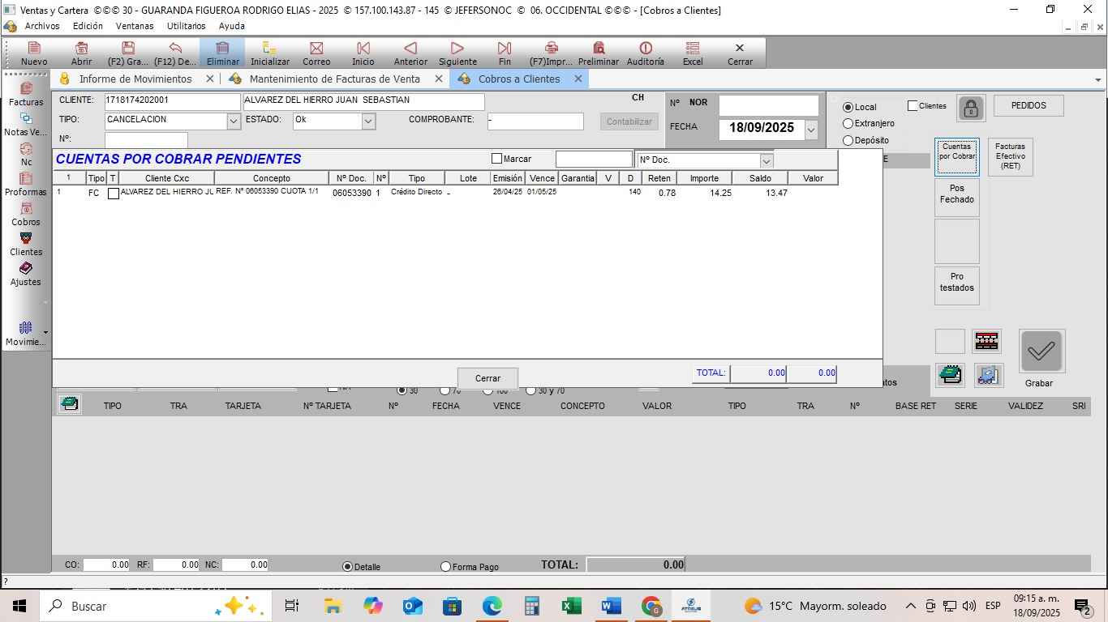
Task: Go to the Siguiente record
Action: coord(457,49)
